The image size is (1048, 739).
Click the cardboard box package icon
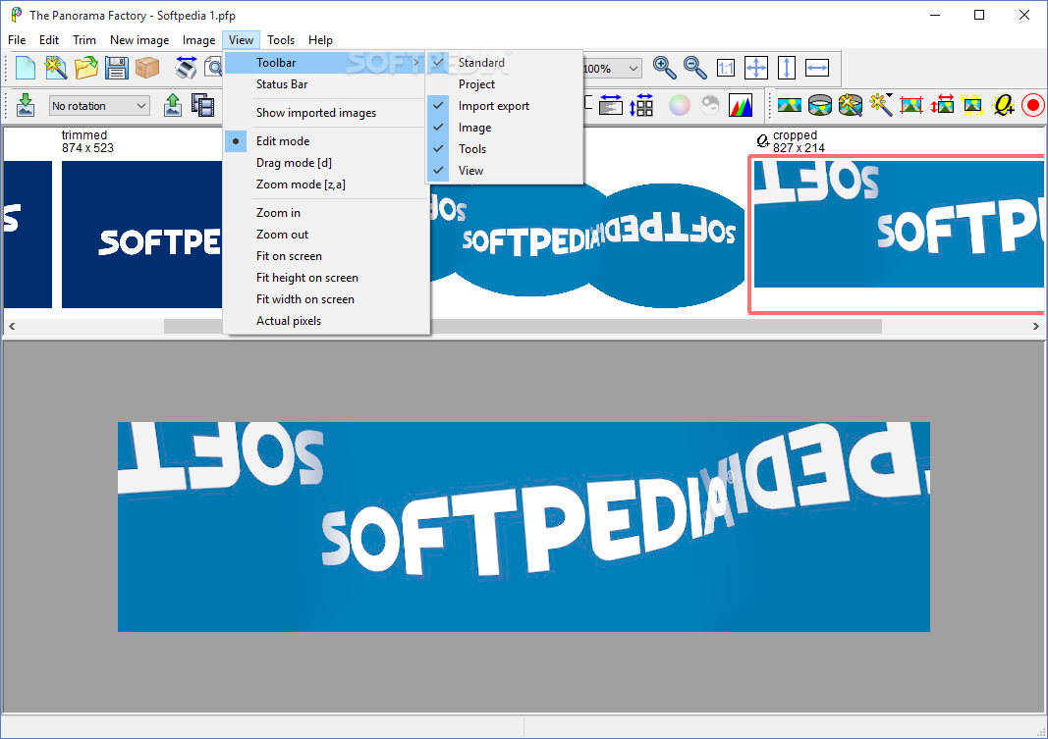(147, 68)
